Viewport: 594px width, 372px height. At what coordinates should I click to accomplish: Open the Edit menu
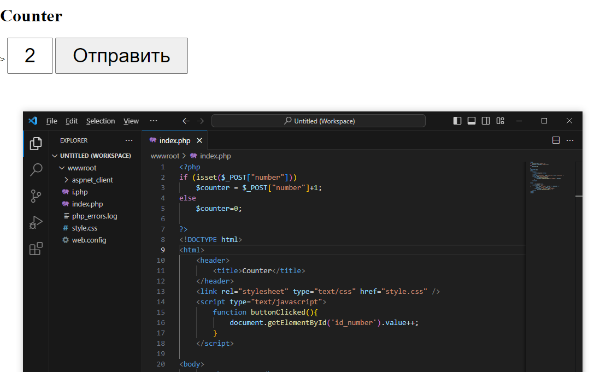pos(72,121)
